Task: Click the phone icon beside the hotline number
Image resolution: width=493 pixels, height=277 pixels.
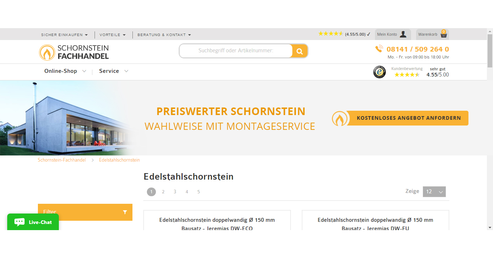Action: [x=379, y=48]
